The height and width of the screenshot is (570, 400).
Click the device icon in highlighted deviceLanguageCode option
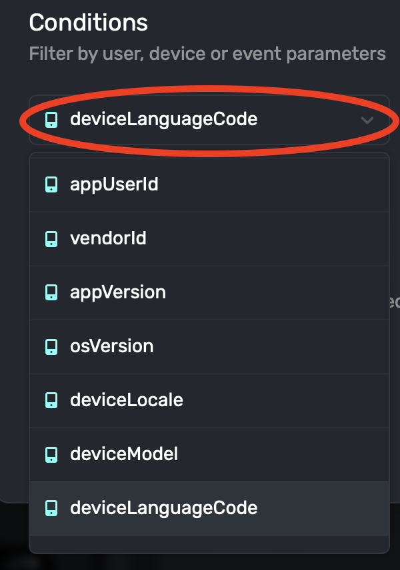pos(51,508)
